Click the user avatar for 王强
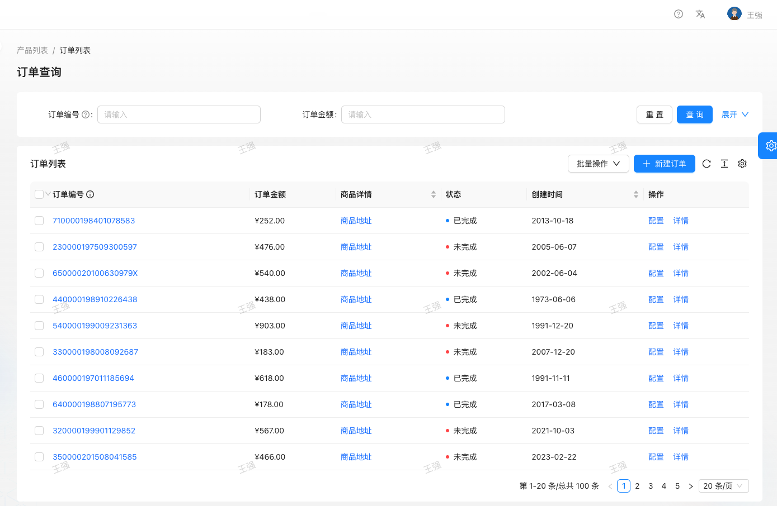 pyautogui.click(x=734, y=14)
